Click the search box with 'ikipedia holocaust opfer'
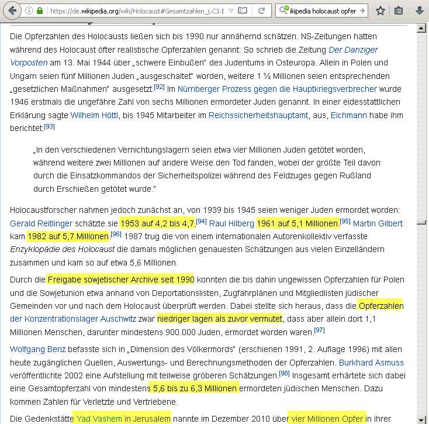 click(x=323, y=11)
